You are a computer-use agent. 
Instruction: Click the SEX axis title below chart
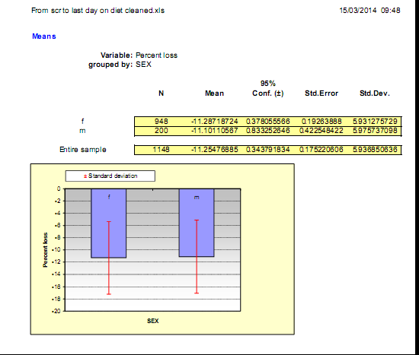point(153,321)
